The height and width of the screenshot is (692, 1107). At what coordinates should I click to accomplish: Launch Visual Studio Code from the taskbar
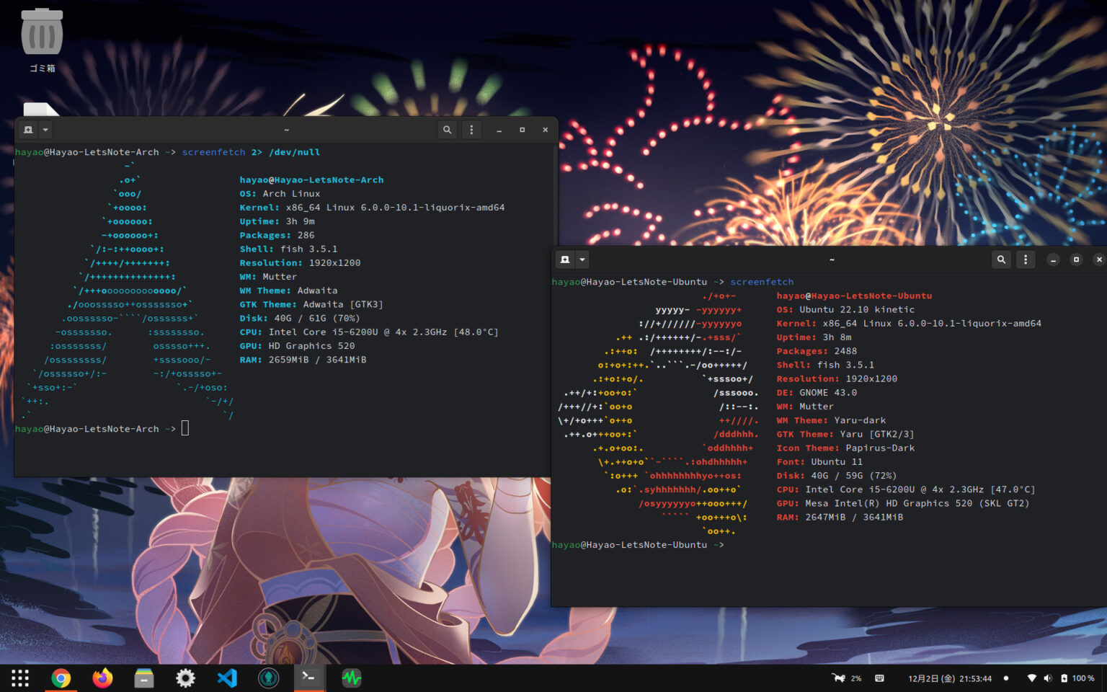click(227, 678)
